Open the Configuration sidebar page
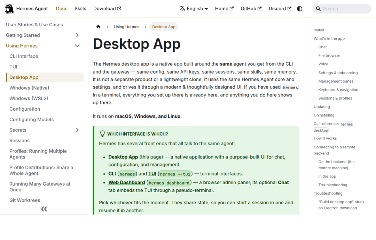The width and height of the screenshot is (376, 240). tap(25, 109)
